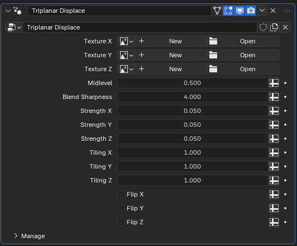Duplicate the Triplanar Displace node group
The image size is (297, 246).
pos(274,27)
